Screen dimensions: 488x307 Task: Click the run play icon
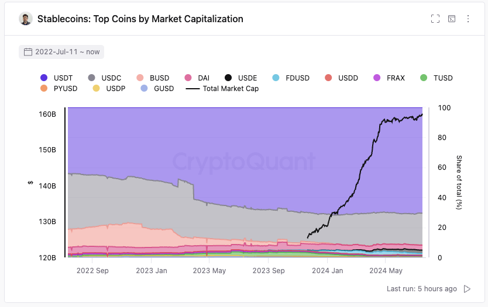(467, 289)
